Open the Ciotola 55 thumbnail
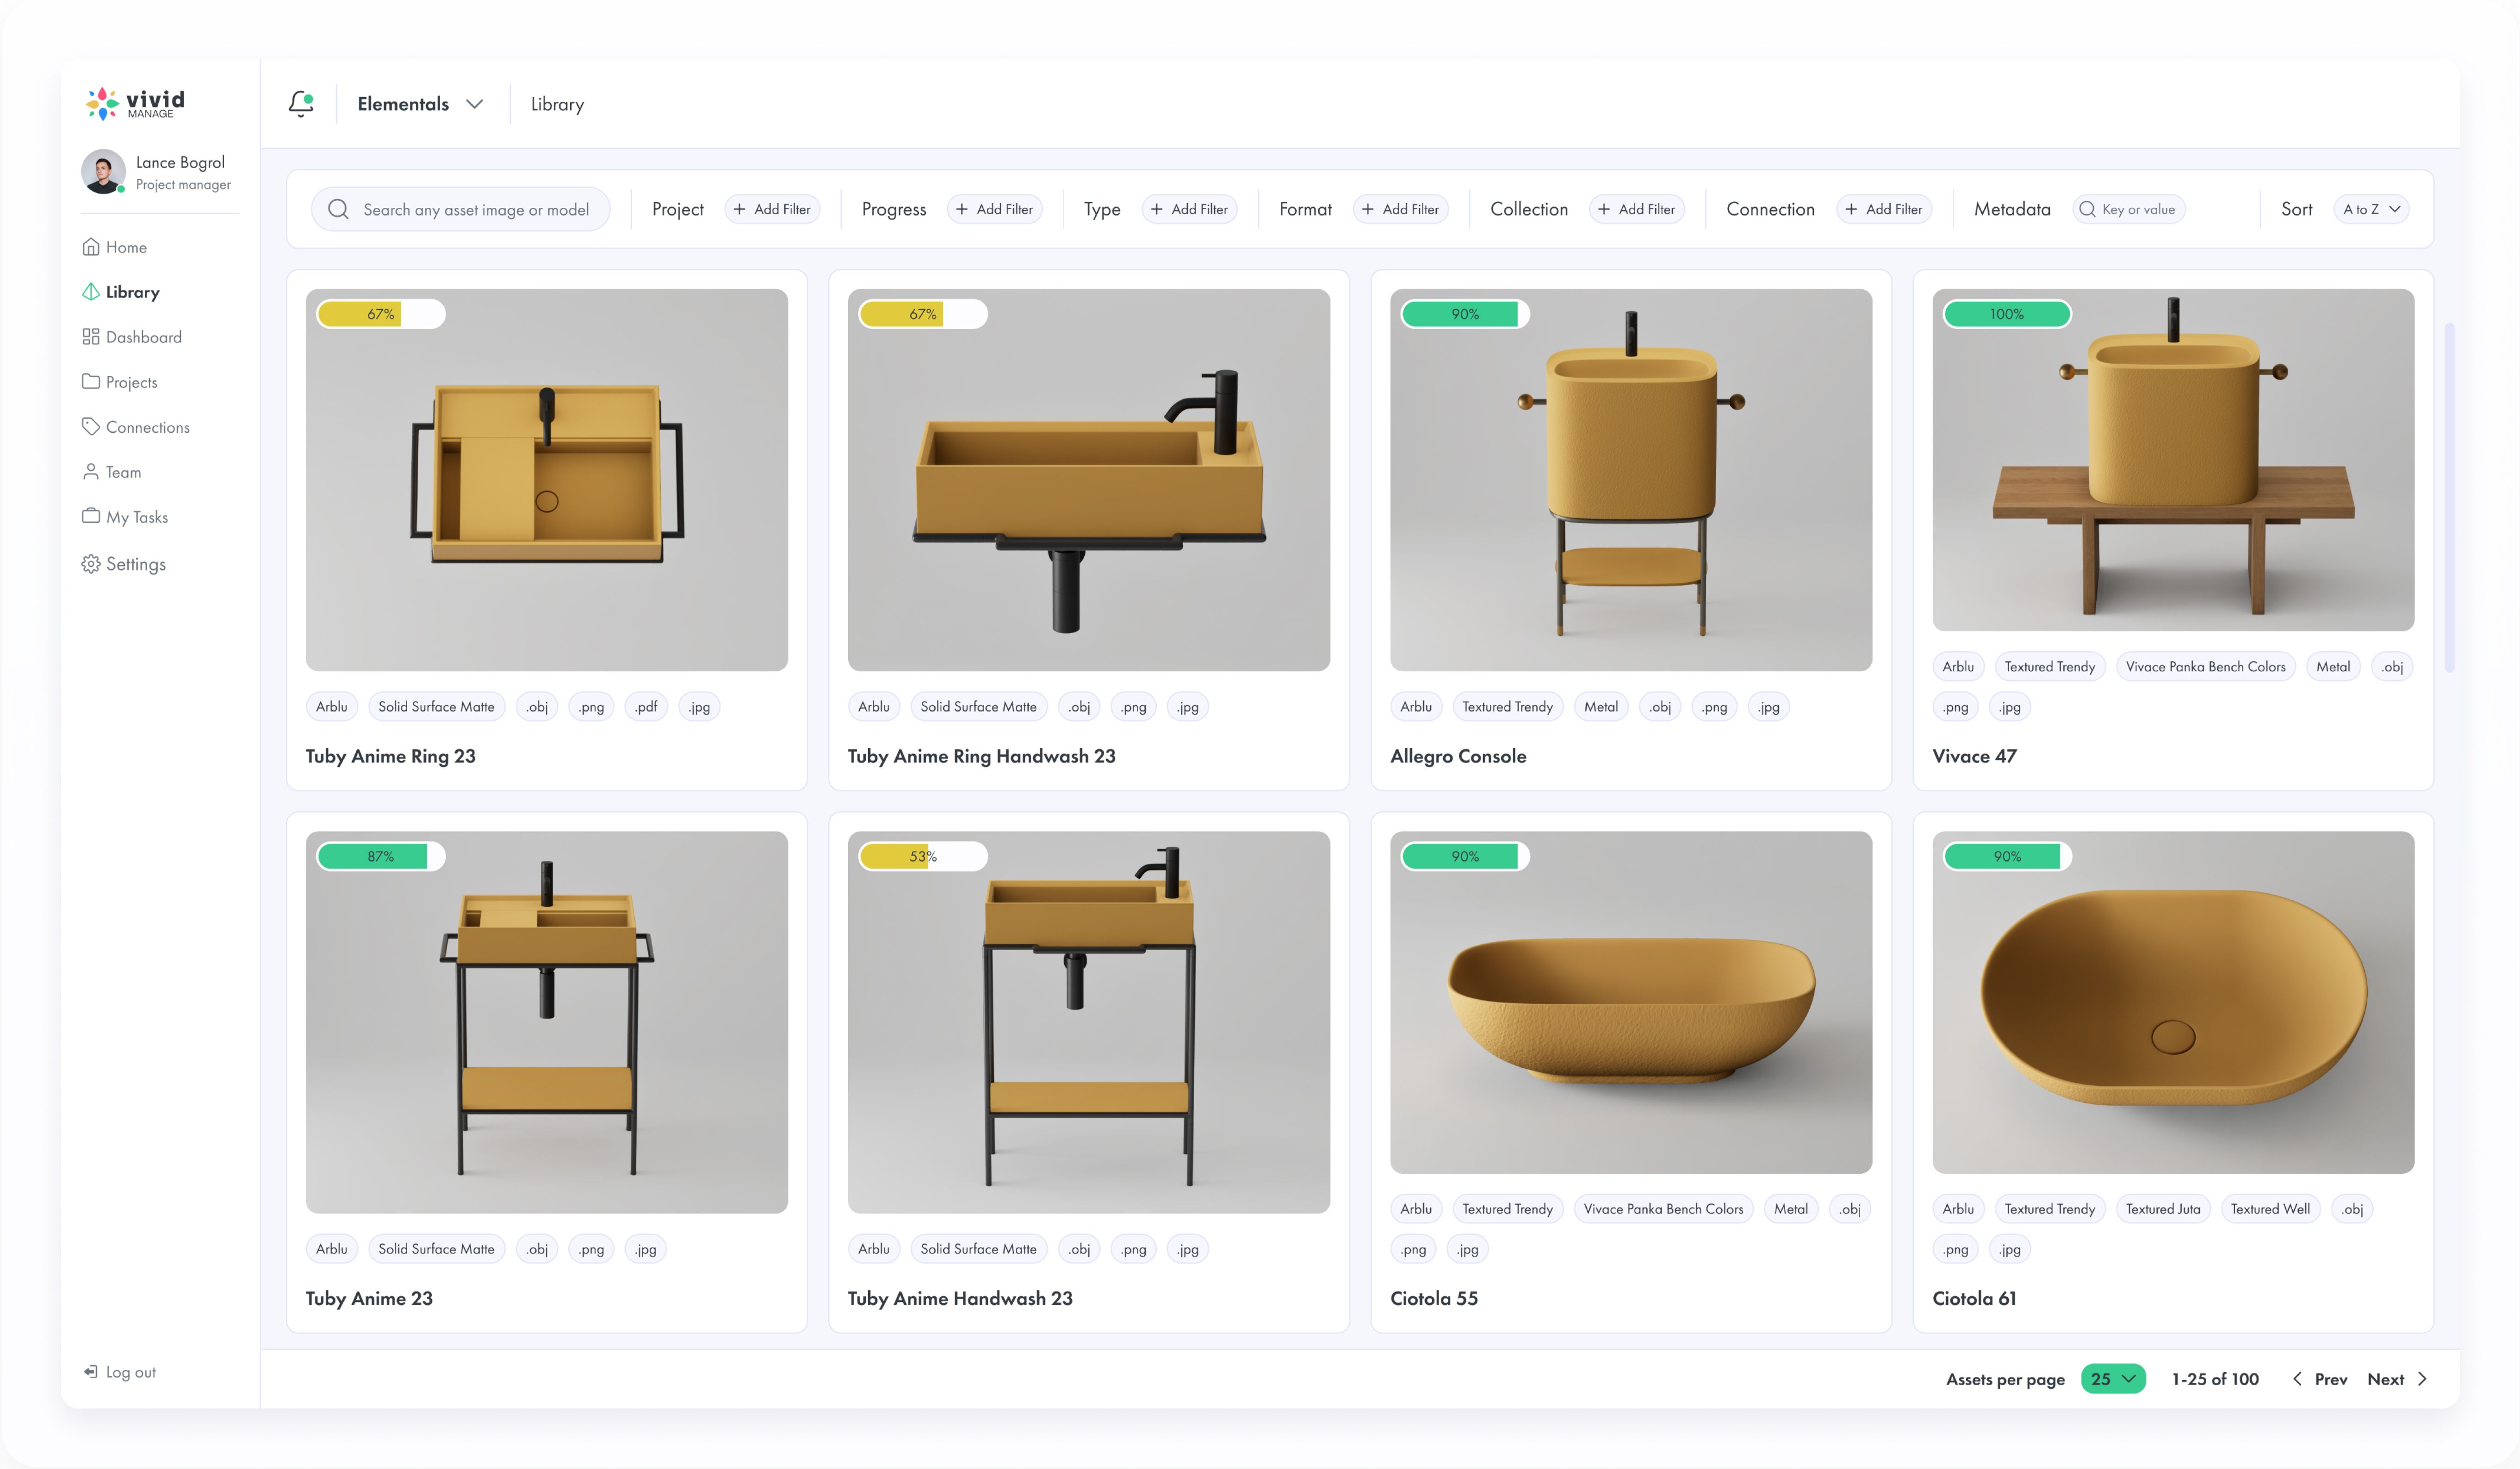The width and height of the screenshot is (2520, 1469). [1631, 1002]
